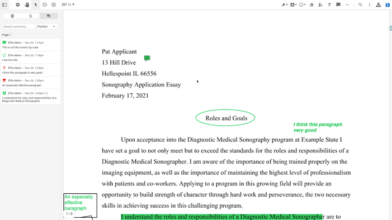The height and width of the screenshot is (220, 392).
Task: Toggle the left sidebar panel
Action: click(4, 4)
